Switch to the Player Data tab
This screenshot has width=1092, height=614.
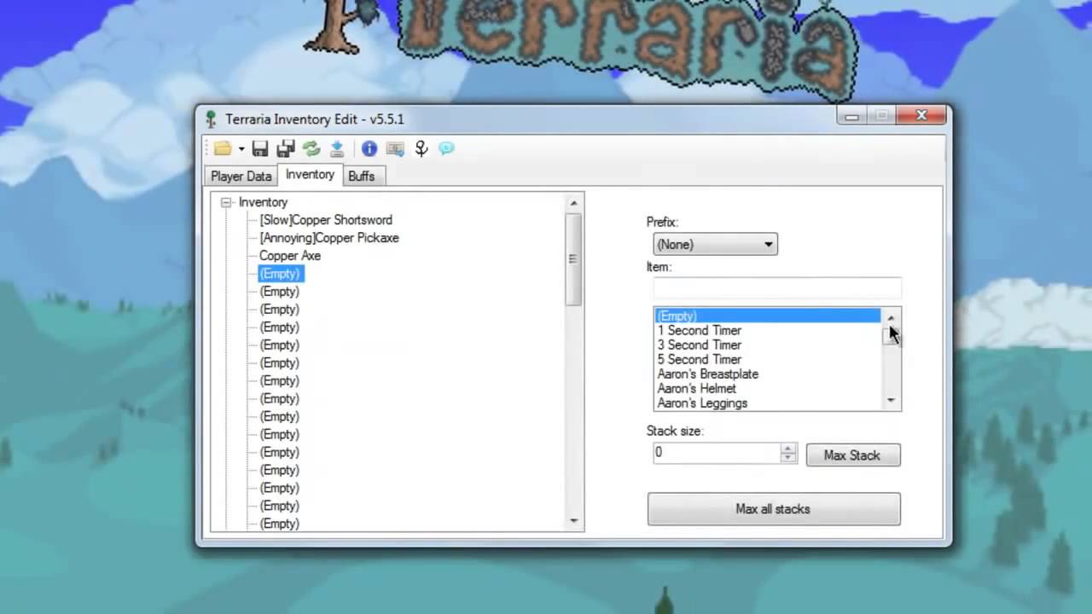click(241, 176)
